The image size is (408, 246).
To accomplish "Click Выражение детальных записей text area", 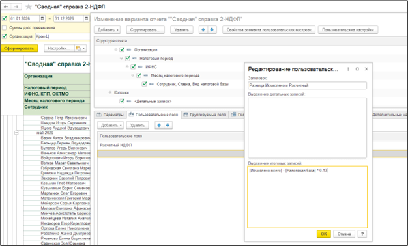I will click(307, 128).
